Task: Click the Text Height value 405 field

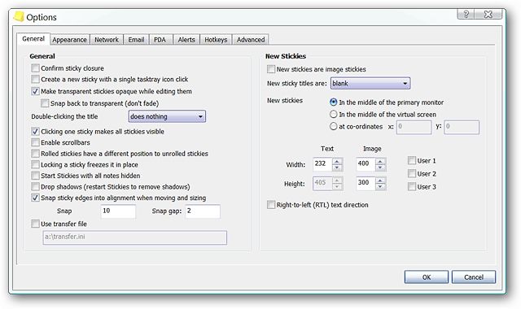Action: pos(322,183)
